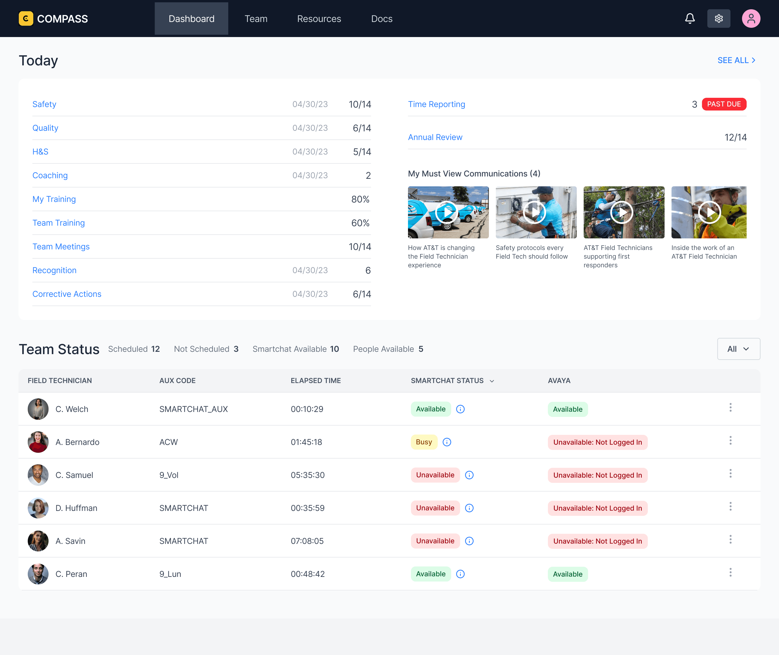Play the Safety protocols video
The width and height of the screenshot is (779, 655).
(x=535, y=212)
